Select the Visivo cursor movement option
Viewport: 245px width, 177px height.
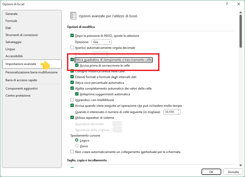pos(76,146)
